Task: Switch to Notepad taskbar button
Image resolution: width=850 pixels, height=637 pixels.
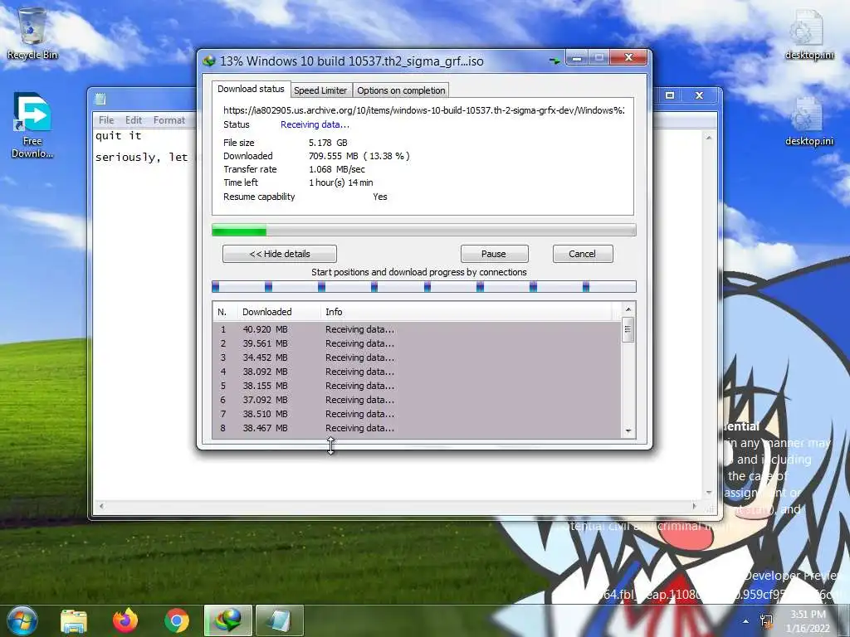Action: point(279,620)
